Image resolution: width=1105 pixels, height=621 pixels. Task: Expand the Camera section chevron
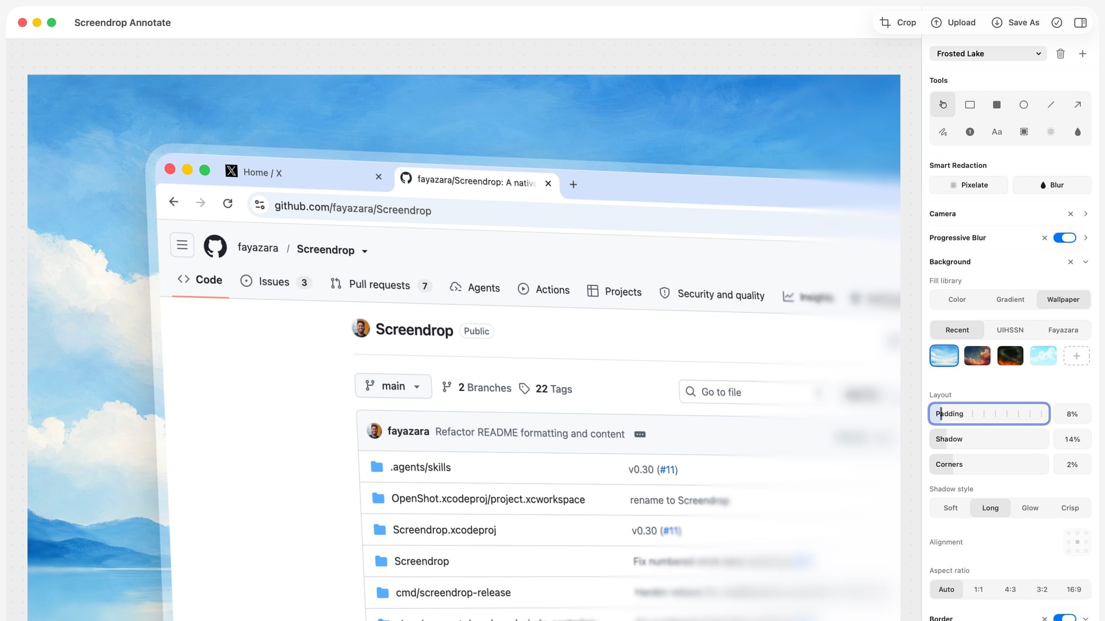[1086, 214]
